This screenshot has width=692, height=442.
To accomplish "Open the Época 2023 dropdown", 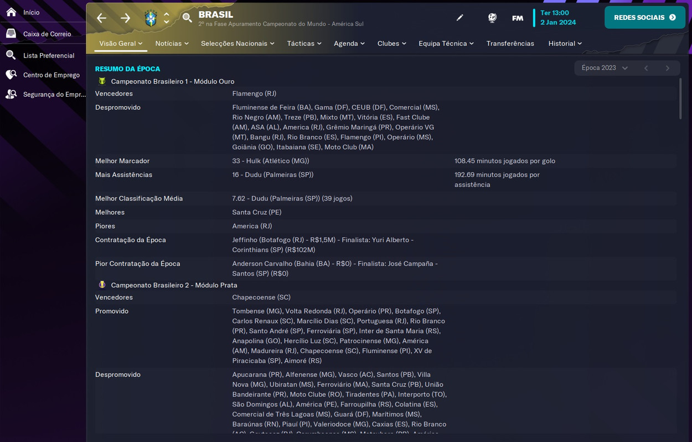I will point(604,68).
